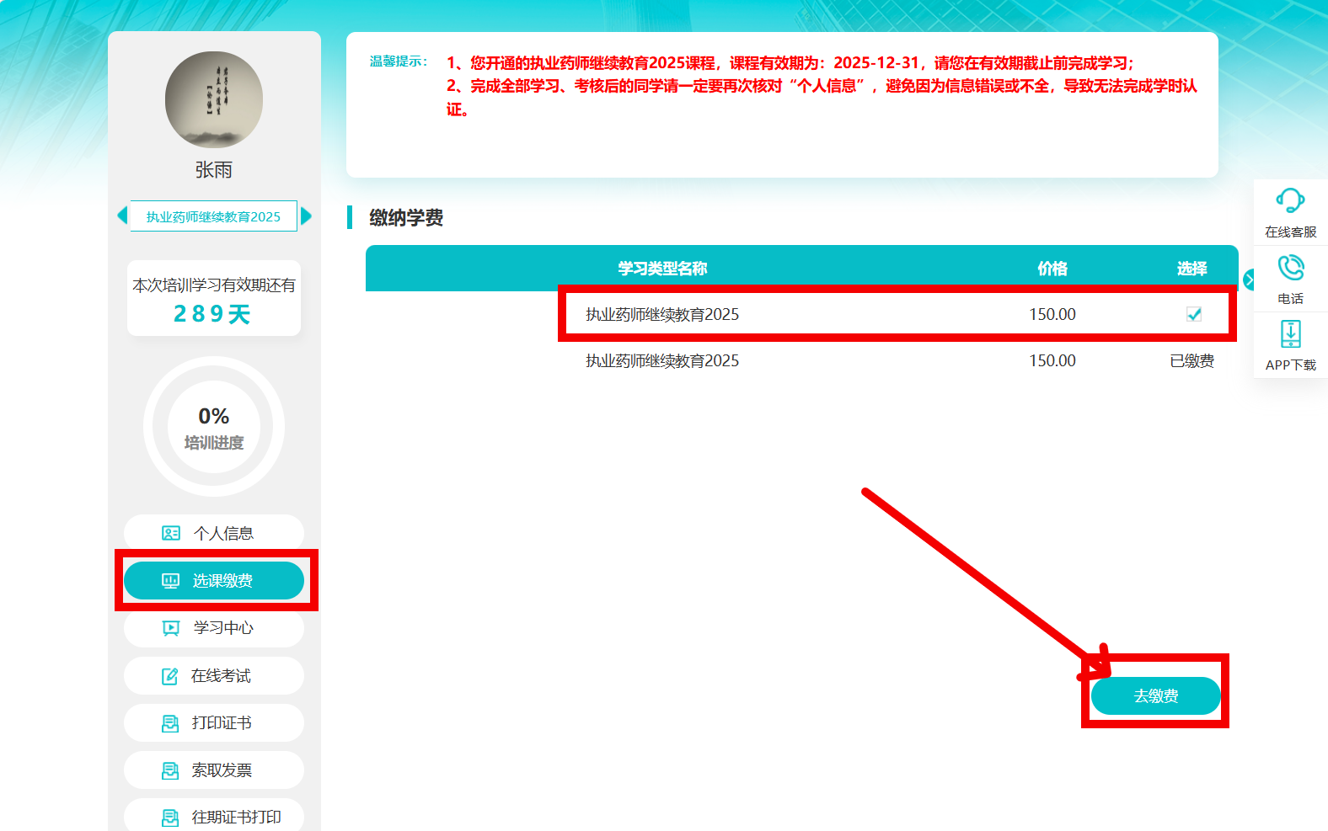Click the 已缴费 status in second row
Viewport: 1328px width, 831px height.
[1191, 361]
